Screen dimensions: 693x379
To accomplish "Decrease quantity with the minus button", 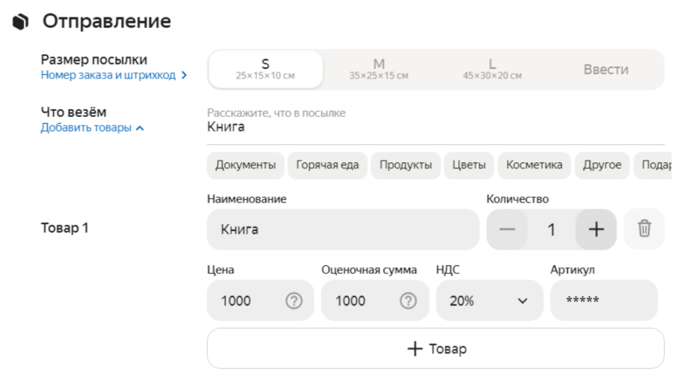I will (508, 229).
